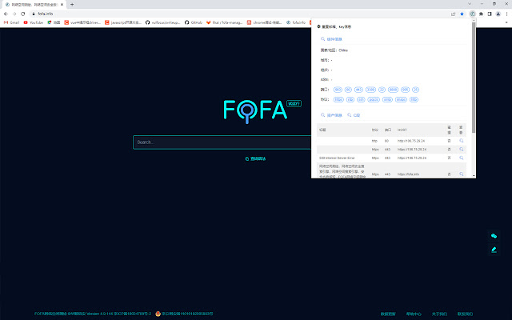
Task: Click the magnifier in the http port 80 row
Action: point(462,141)
